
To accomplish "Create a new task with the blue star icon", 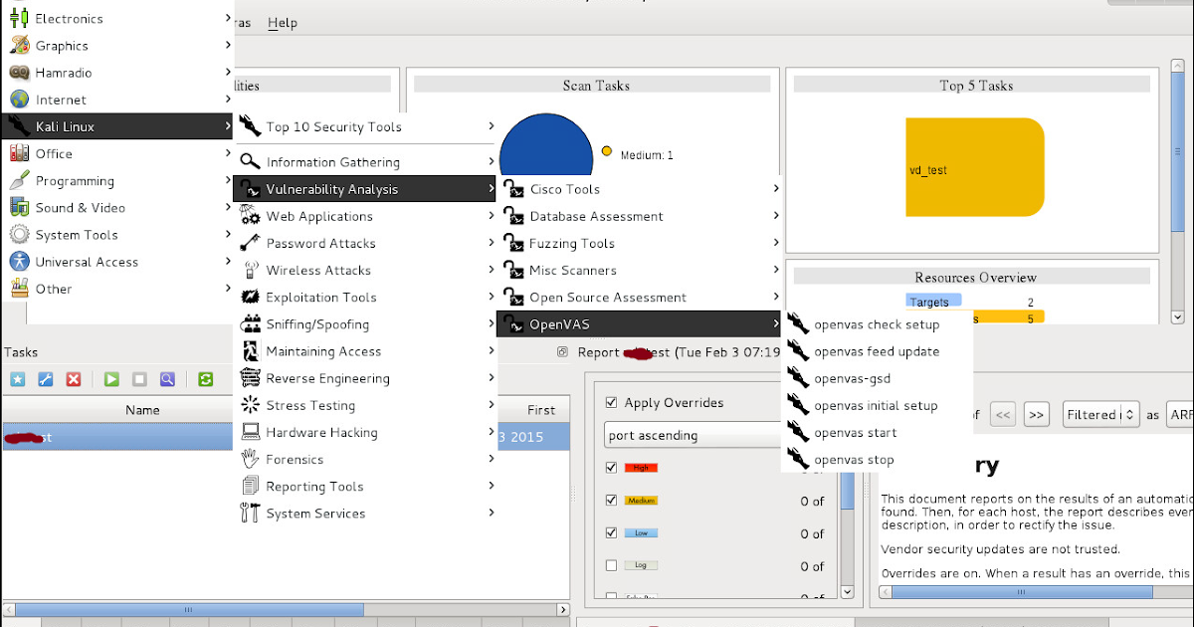I will click(x=17, y=379).
